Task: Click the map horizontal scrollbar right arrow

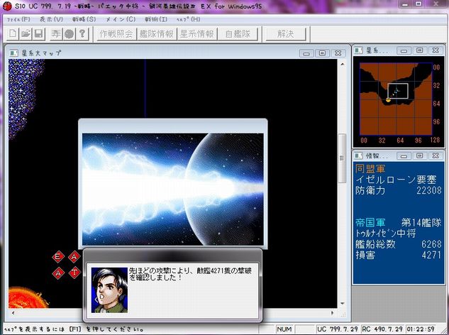Action: tap(333, 313)
